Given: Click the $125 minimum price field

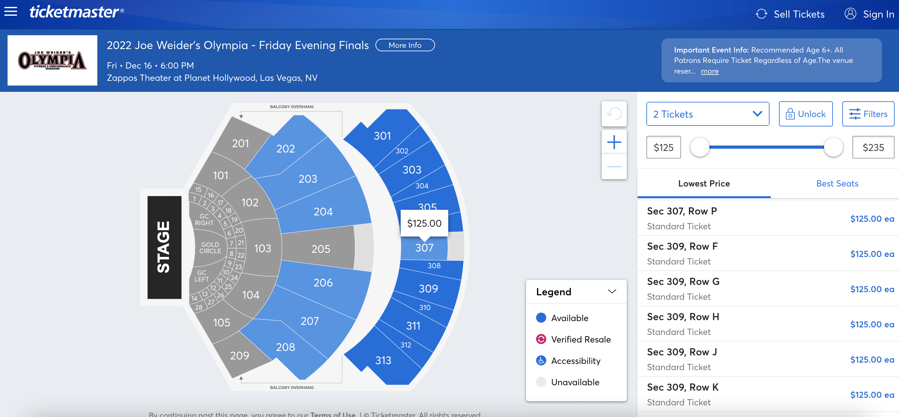Looking at the screenshot, I should point(663,147).
